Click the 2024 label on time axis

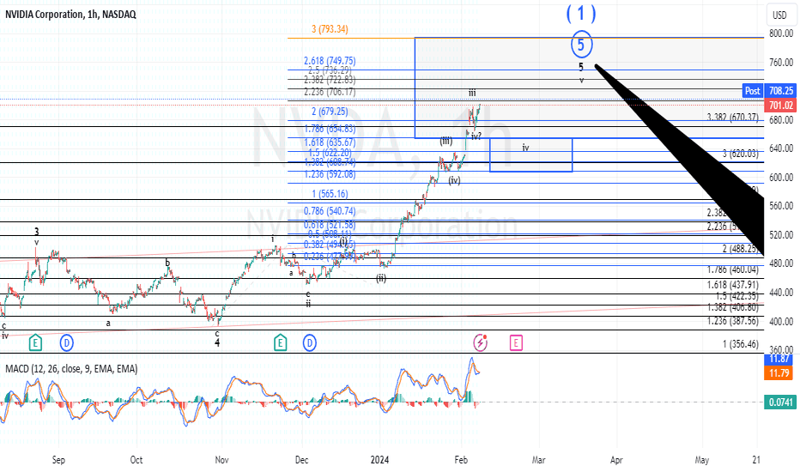coord(379,460)
